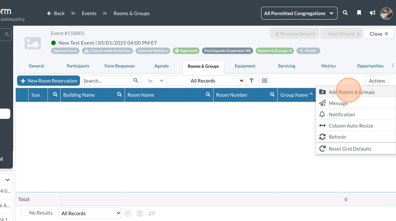
Task: Click the Reset Grid Defaults icon
Action: click(x=322, y=149)
